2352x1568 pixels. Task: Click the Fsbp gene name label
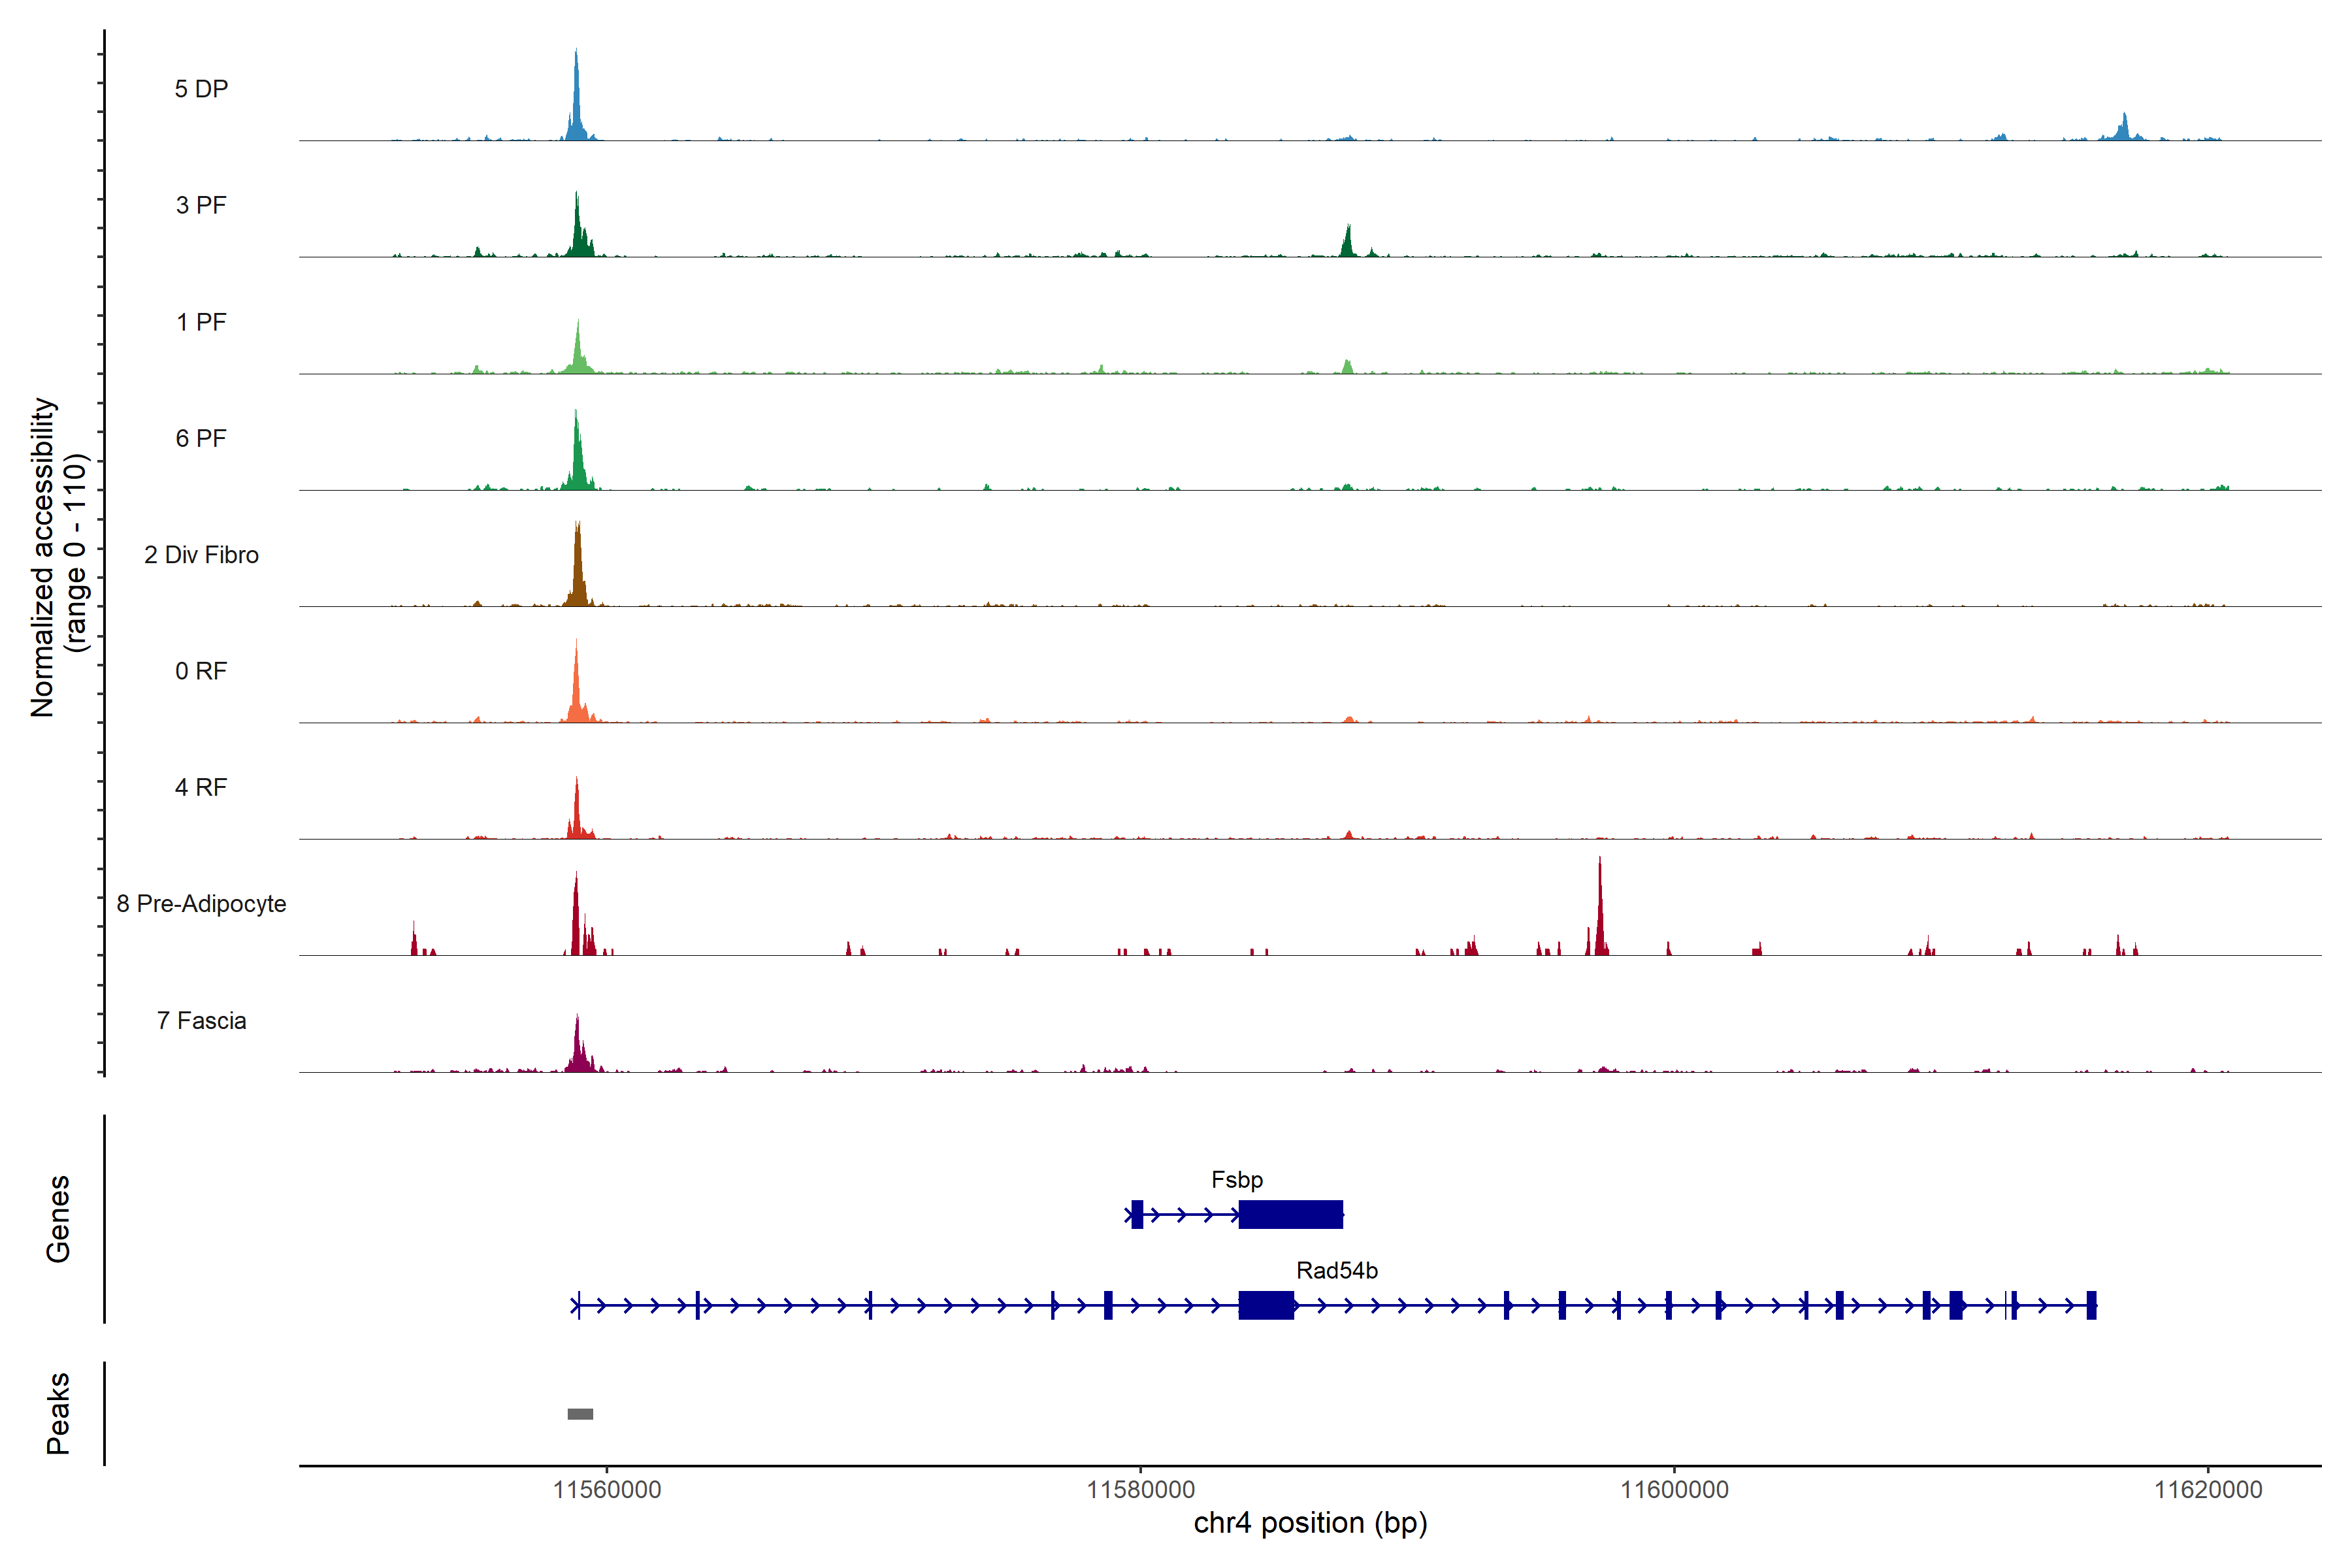pos(1237,1179)
